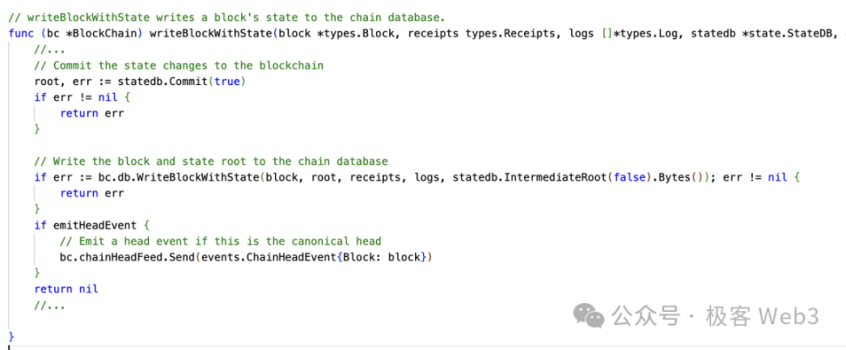
Task: Click the 'Write the block and state root' comment
Action: [207, 162]
